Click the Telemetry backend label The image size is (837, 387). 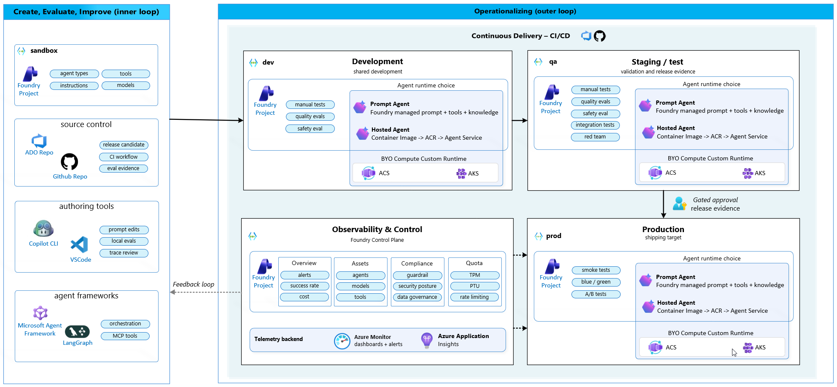[x=279, y=339]
